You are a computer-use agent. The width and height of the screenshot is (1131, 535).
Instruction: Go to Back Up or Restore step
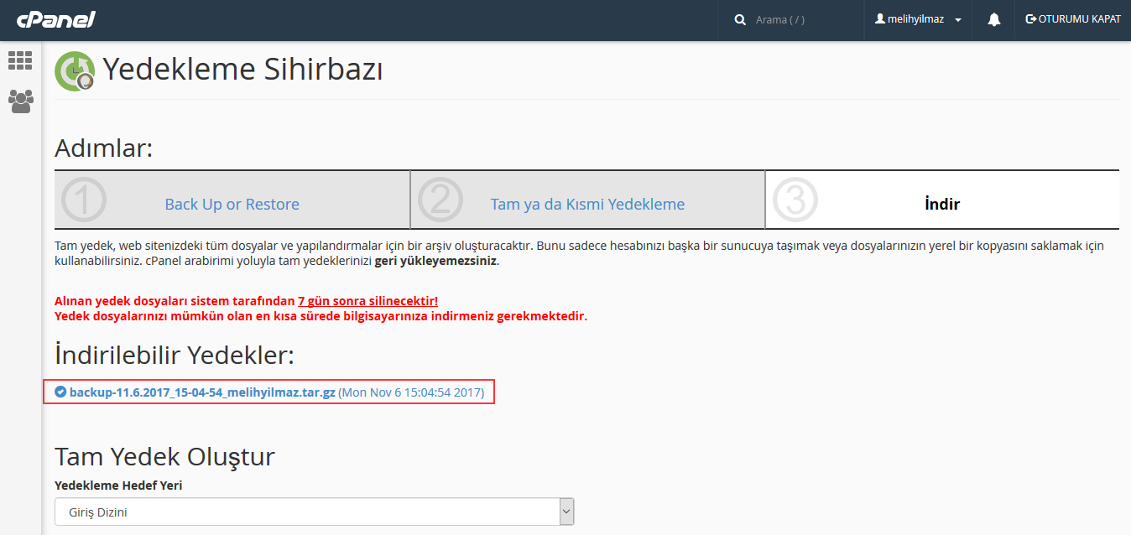[232, 204]
